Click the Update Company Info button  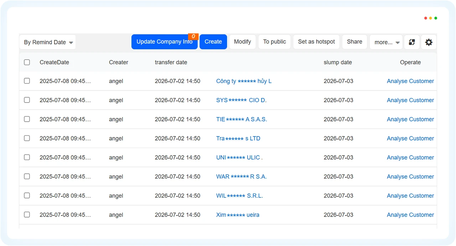[x=165, y=42]
